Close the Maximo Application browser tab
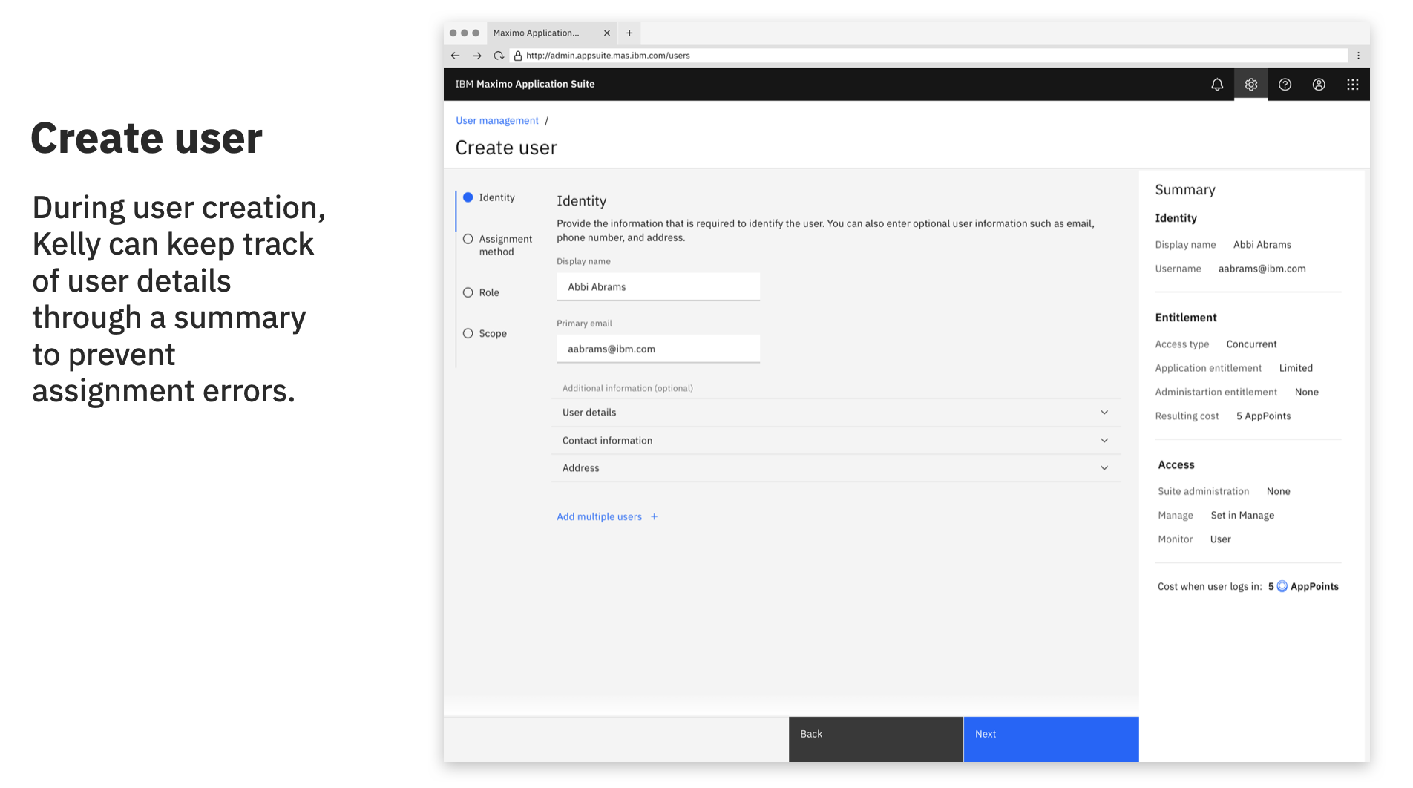The image size is (1413, 788). 607,33
